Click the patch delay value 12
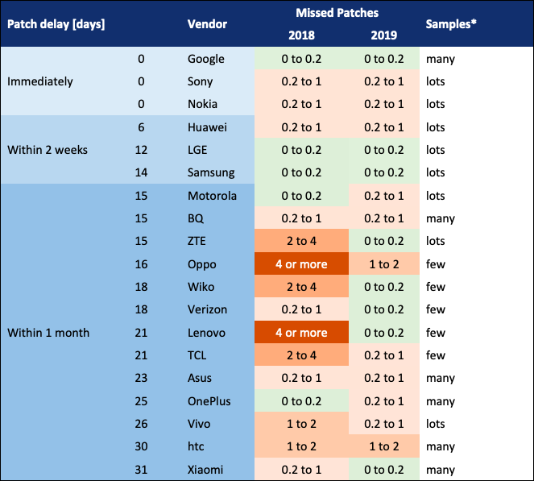Viewport: 534px width, 481px height. (x=142, y=150)
